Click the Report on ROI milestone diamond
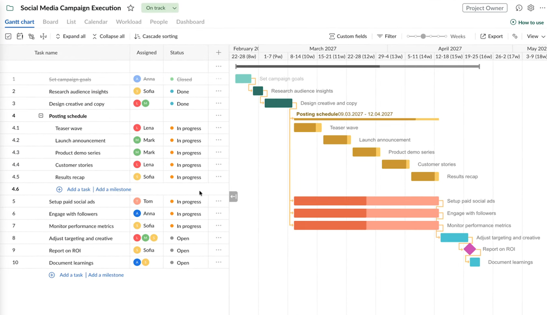Screen dimensions: 547x315 pyautogui.click(x=470, y=249)
